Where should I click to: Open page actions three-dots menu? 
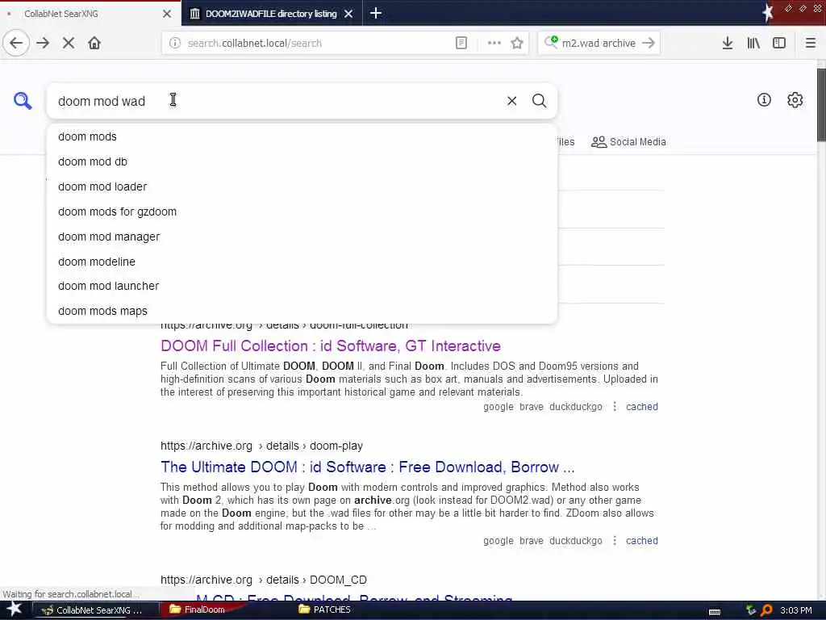(x=494, y=44)
